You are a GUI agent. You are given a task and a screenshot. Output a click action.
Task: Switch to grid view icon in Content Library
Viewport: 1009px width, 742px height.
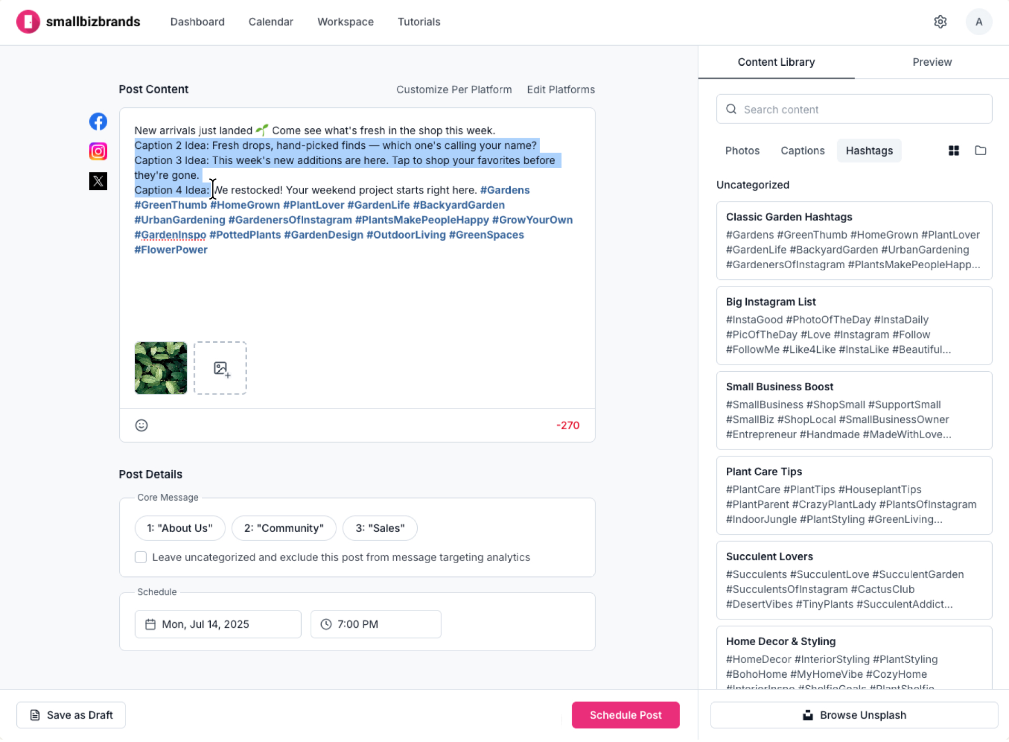954,150
